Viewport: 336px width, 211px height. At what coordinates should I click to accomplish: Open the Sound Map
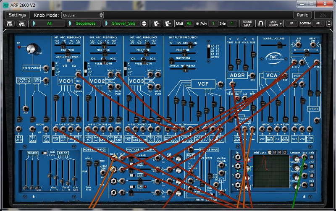(x=247, y=23)
